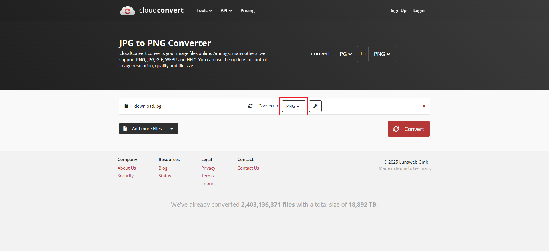This screenshot has height=251, width=549.
Task: Click the 2,403,136,371 files counter text
Action: tap(268, 205)
